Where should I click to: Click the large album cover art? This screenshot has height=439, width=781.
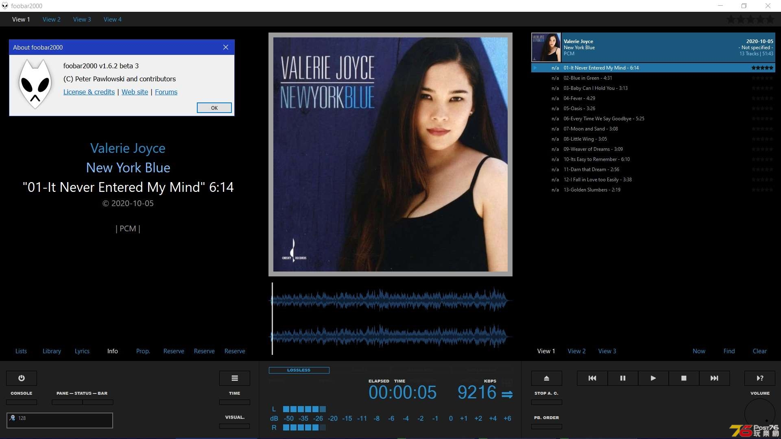point(390,154)
